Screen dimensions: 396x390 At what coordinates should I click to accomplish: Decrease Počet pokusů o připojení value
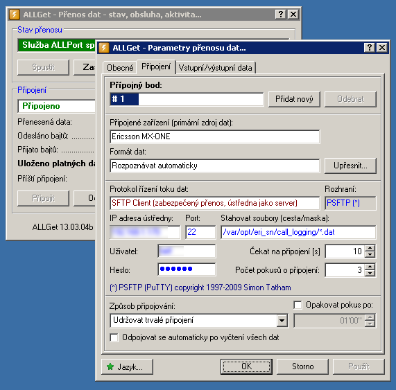point(370,273)
